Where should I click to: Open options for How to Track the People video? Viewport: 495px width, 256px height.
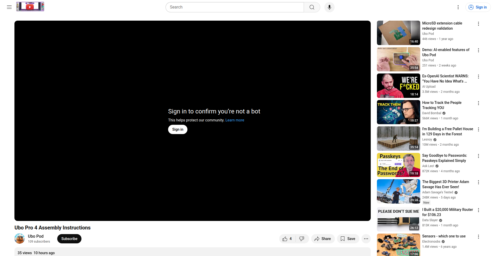point(478,103)
